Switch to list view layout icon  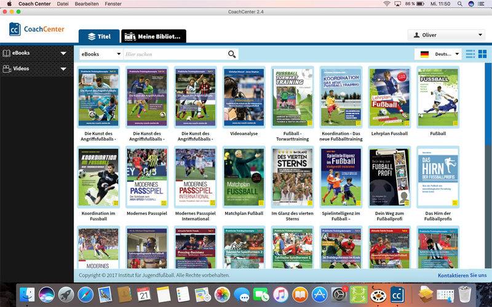tap(470, 54)
